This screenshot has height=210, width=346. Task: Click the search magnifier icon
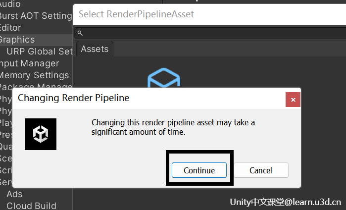(x=80, y=33)
